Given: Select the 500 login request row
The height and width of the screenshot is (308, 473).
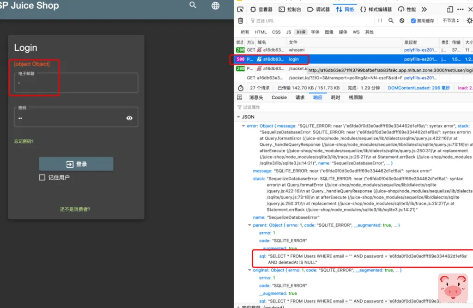Looking at the screenshot, I should pos(354,59).
